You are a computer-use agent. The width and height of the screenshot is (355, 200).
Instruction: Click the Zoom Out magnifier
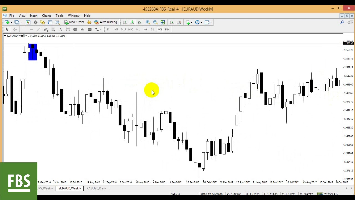(x=155, y=22)
